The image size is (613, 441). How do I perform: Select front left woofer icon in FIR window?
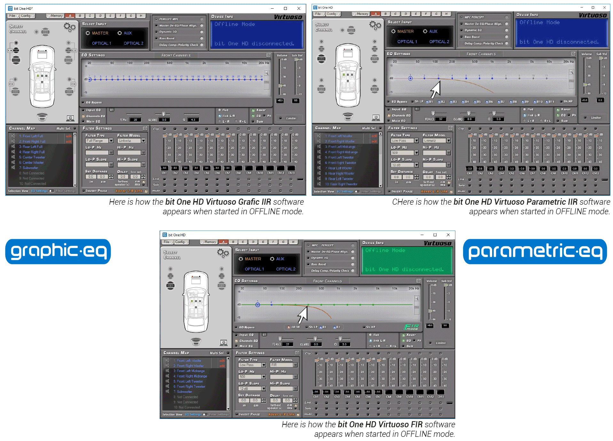pos(170,285)
